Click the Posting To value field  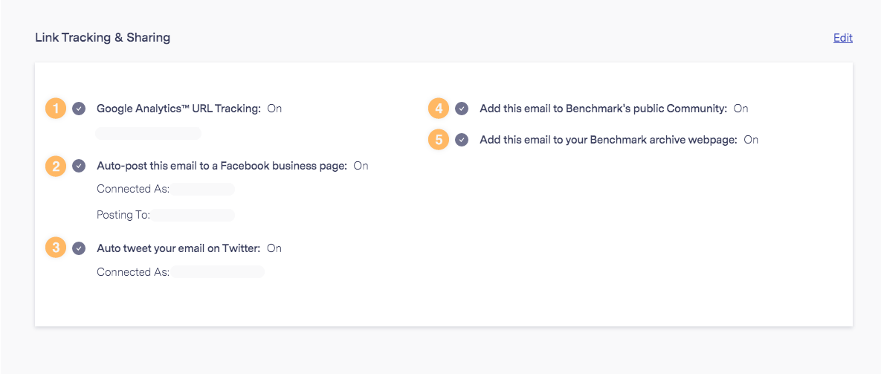click(x=193, y=215)
